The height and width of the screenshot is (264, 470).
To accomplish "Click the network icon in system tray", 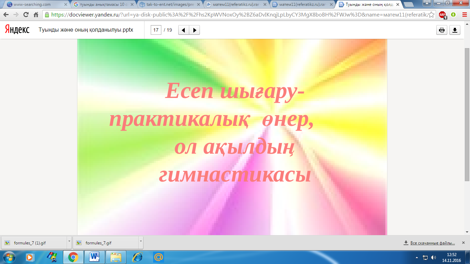I will coord(425,257).
